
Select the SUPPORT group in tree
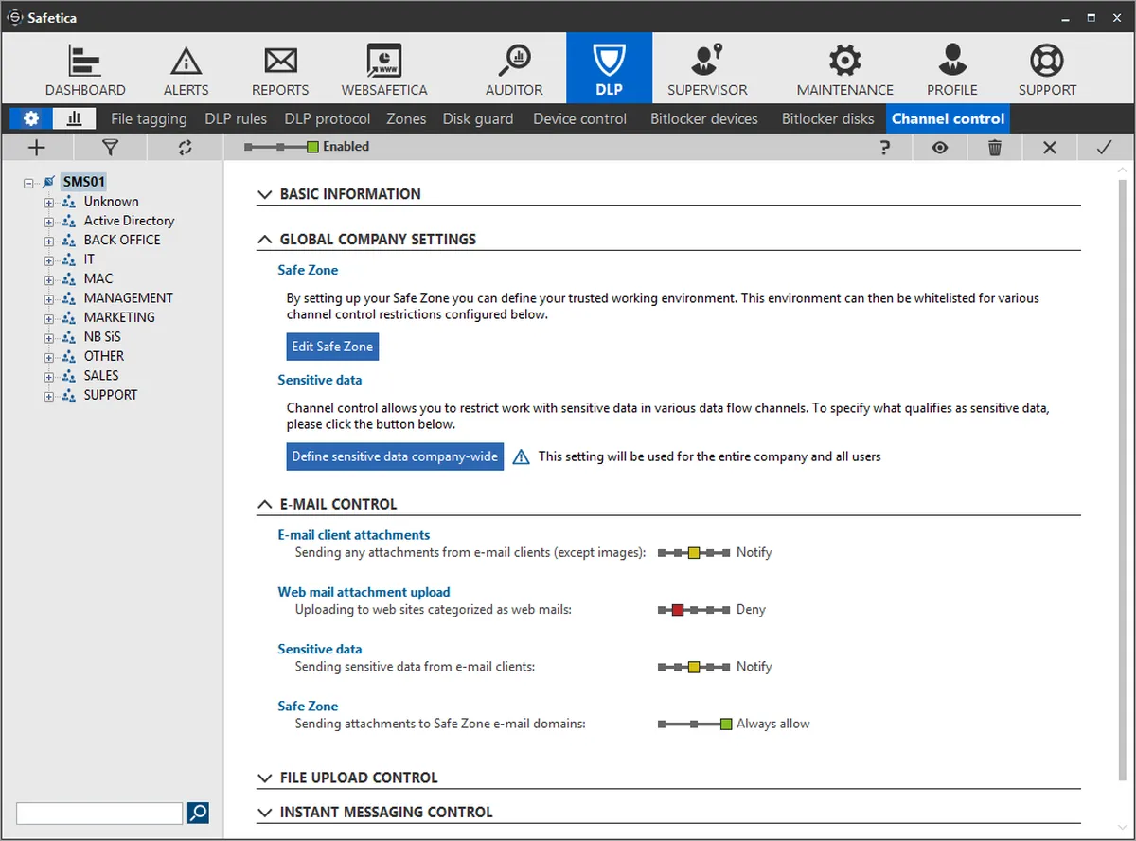click(x=111, y=395)
